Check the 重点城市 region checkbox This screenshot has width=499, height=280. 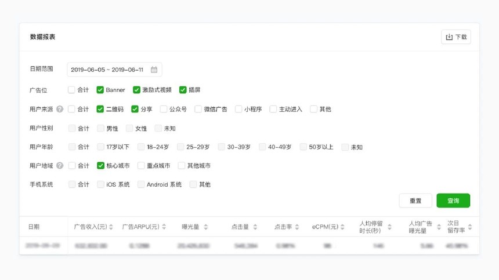[141, 166]
